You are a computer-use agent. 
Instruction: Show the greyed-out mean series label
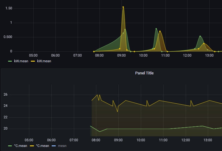pos(62,146)
